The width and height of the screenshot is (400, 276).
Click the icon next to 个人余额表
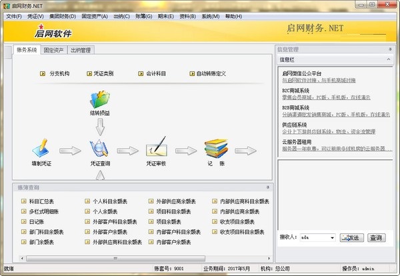click(87, 211)
